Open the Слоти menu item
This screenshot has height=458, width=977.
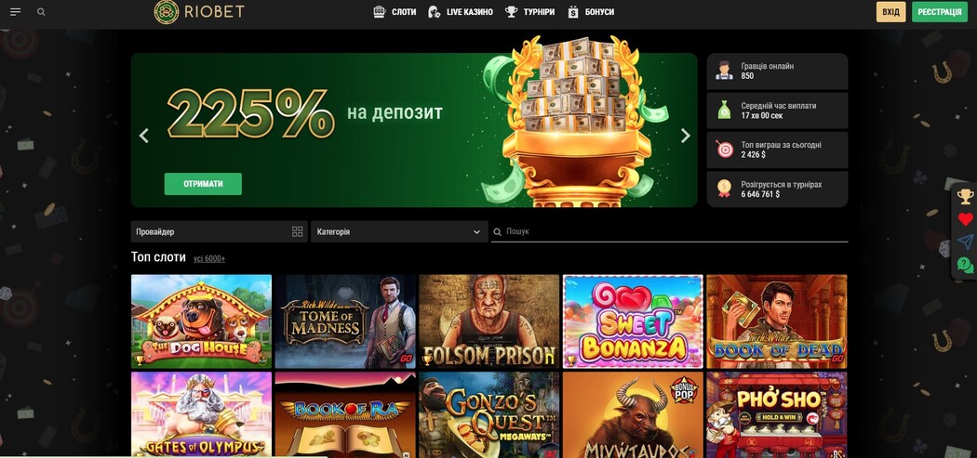(395, 12)
